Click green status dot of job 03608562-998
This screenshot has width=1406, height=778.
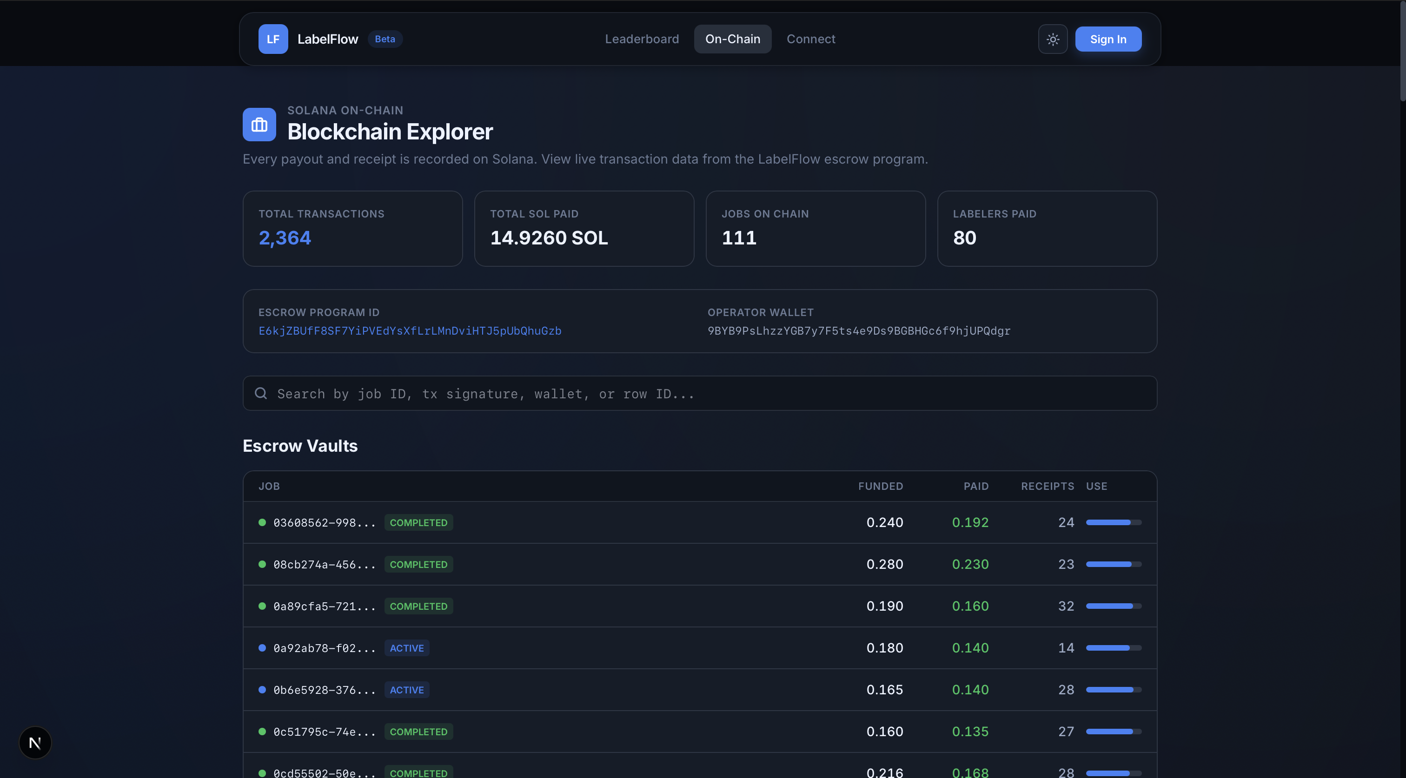click(x=262, y=523)
